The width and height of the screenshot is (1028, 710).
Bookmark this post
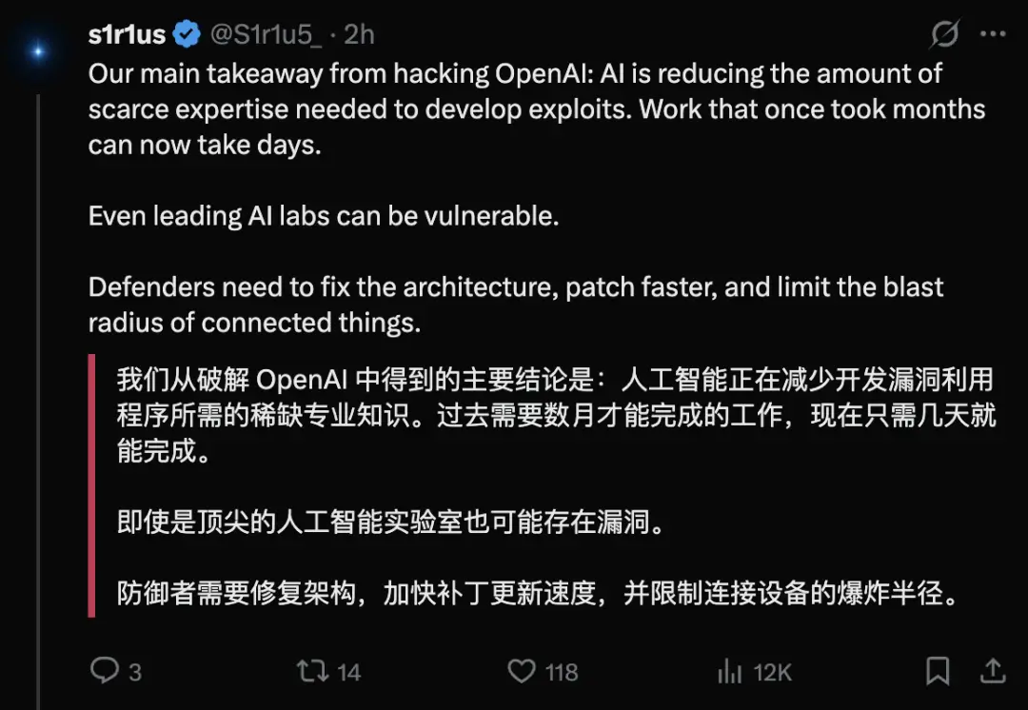coord(938,671)
